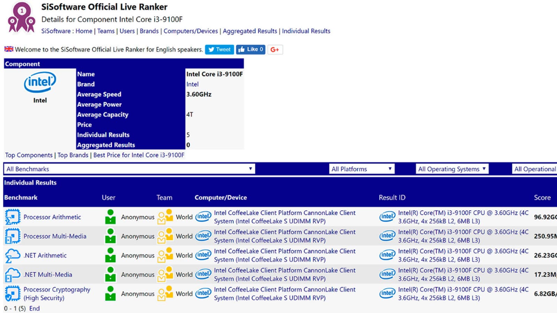The image size is (557, 313).
Task: Click the Processor Cryptography benchmark icon
Action: tap(13, 294)
